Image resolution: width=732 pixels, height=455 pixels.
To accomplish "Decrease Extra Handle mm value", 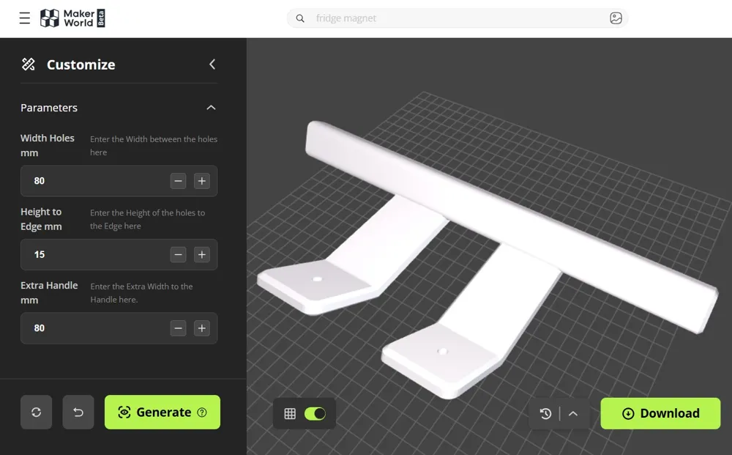I will [x=178, y=328].
